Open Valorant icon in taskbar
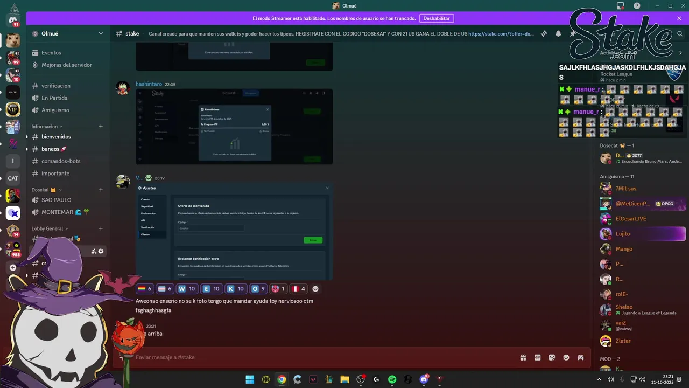The height and width of the screenshot is (388, 689). tap(313, 379)
